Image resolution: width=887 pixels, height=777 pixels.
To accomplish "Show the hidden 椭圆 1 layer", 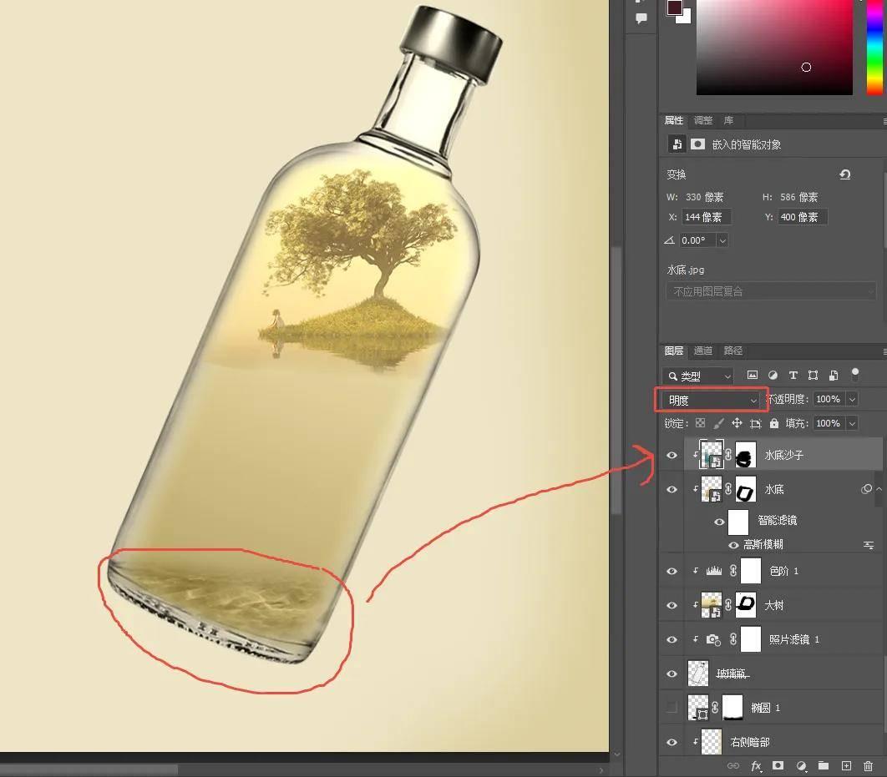I will tap(672, 708).
